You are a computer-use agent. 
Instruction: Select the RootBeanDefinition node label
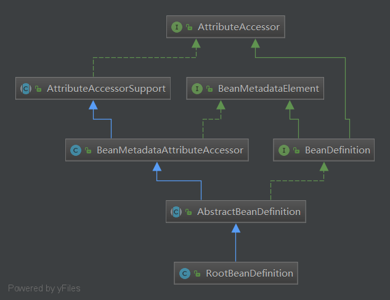click(x=248, y=273)
